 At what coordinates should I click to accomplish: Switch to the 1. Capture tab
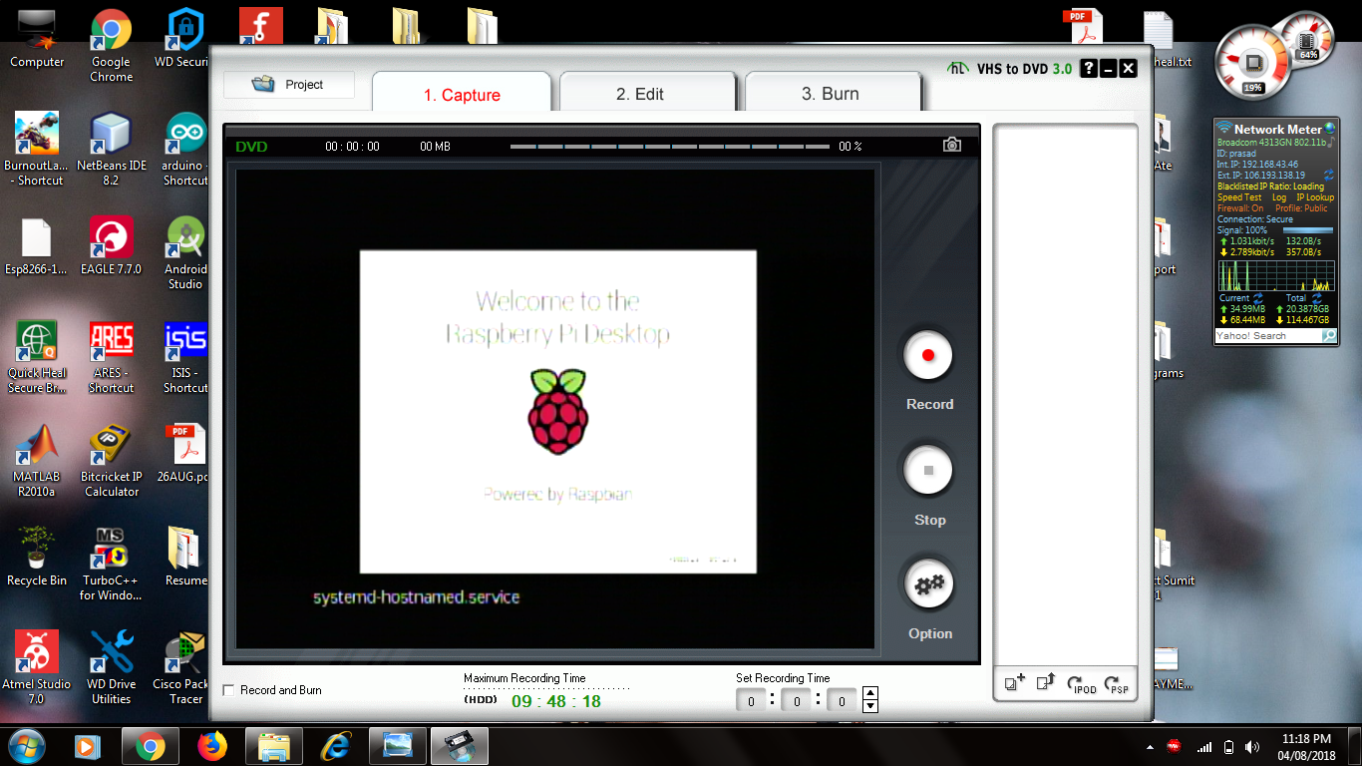462,94
